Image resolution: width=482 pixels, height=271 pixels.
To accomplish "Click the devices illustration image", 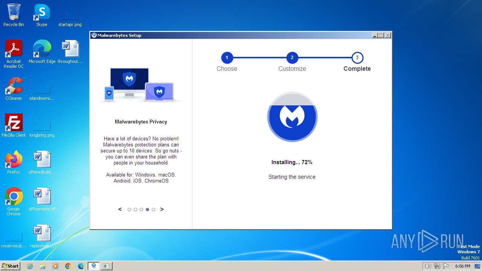I will (x=141, y=85).
